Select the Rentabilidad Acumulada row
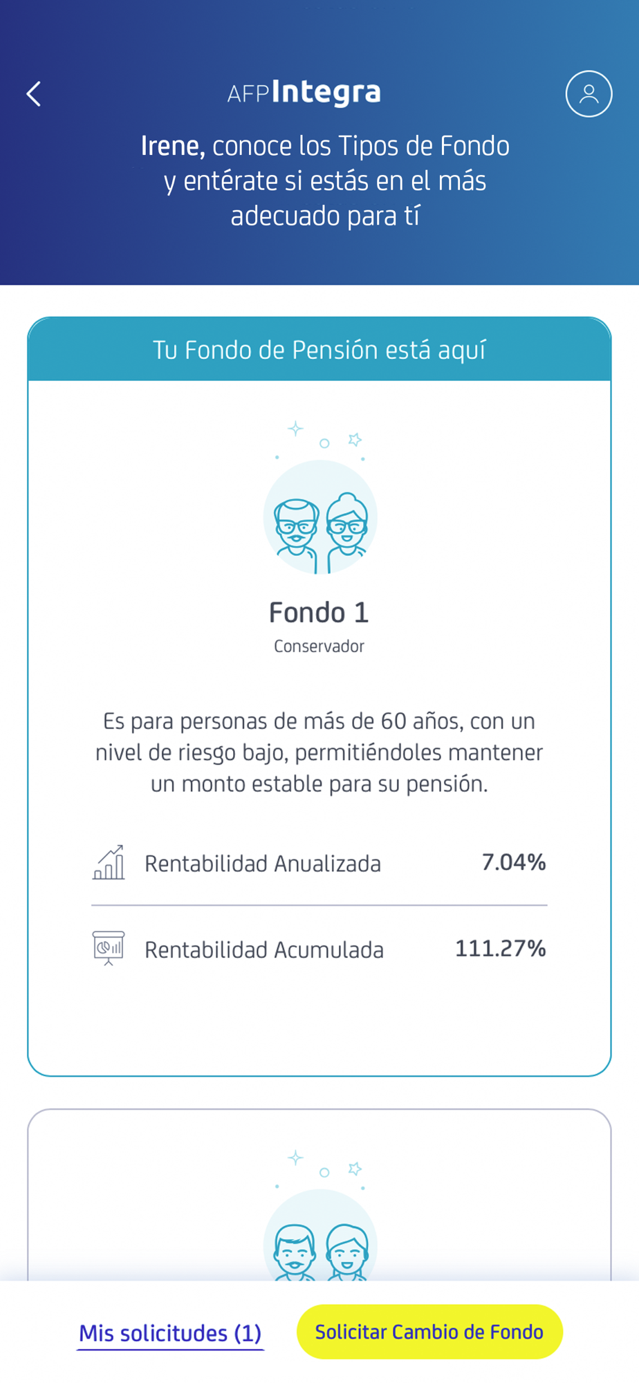Image resolution: width=639 pixels, height=1383 pixels. 319,949
